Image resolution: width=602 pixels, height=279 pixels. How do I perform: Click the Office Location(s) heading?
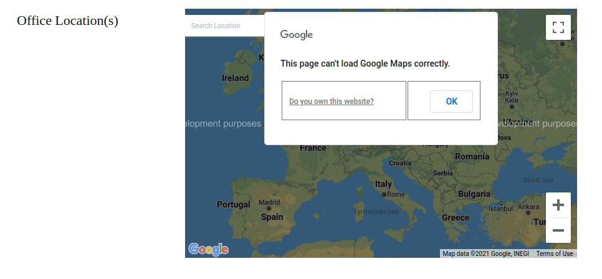click(x=67, y=21)
